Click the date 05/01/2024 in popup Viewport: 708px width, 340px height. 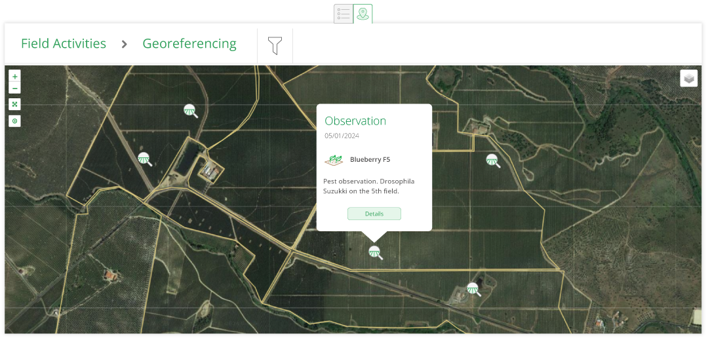(x=342, y=135)
